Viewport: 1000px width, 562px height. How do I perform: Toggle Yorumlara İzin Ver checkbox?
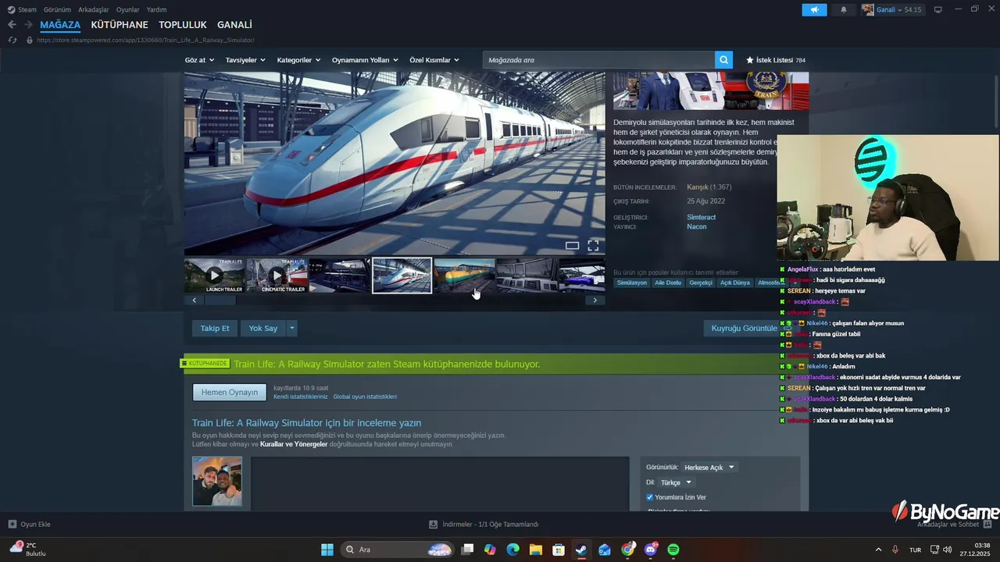point(649,497)
